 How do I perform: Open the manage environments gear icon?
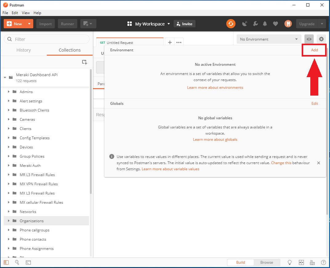pyautogui.click(x=321, y=39)
